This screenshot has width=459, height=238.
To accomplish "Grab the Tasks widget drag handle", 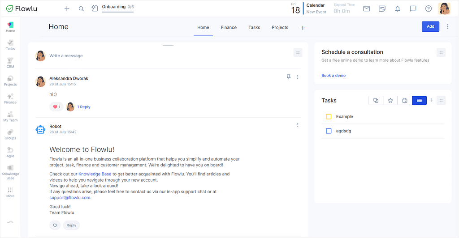I will point(441,101).
